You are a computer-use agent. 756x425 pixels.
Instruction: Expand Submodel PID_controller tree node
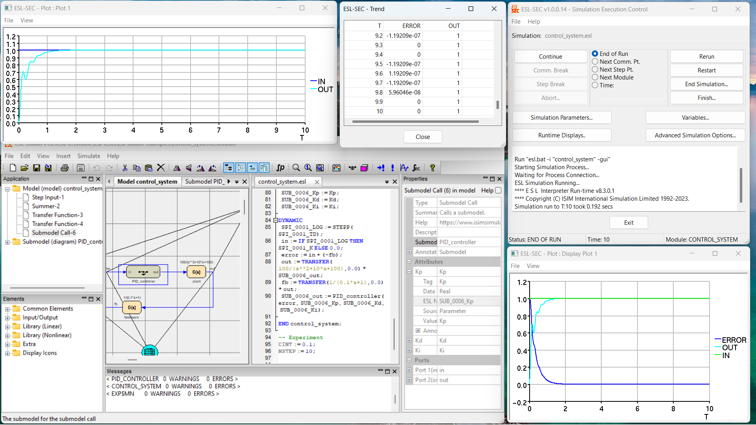point(7,242)
